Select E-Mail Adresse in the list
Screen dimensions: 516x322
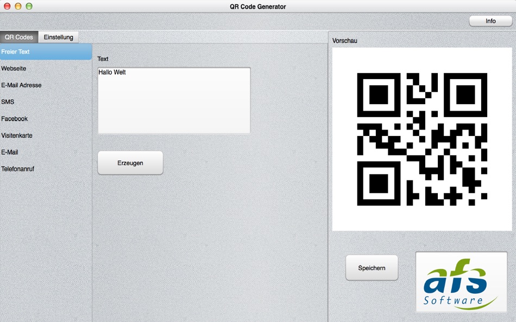46,85
